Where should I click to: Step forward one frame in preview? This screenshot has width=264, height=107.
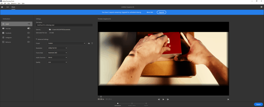168,100
